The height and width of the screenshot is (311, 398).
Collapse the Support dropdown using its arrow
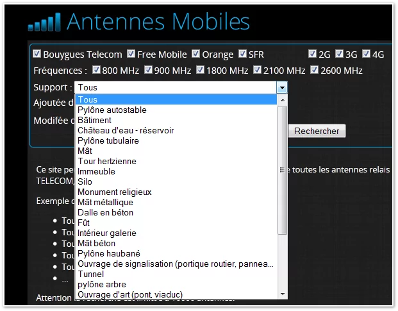281,87
